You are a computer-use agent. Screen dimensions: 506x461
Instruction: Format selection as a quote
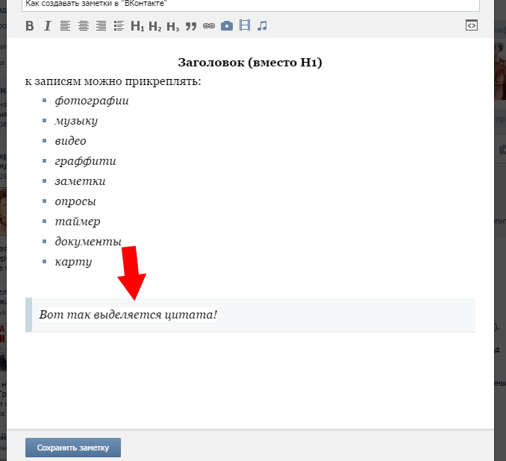pos(191,26)
